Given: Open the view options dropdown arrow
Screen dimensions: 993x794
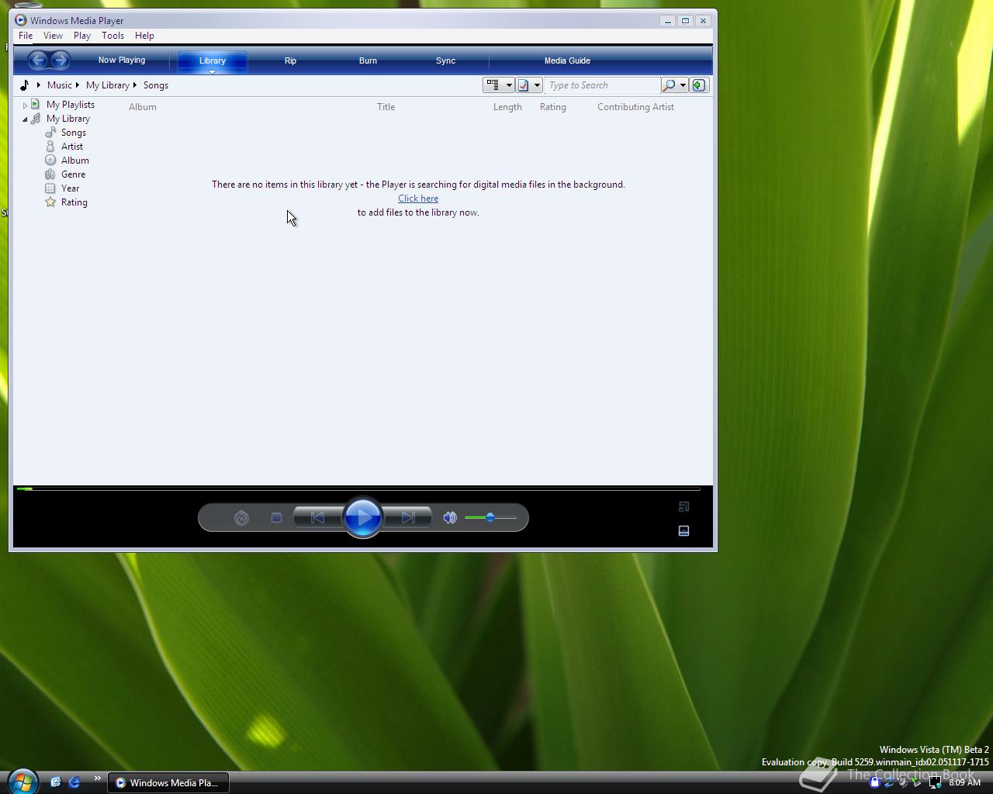Looking at the screenshot, I should [537, 85].
